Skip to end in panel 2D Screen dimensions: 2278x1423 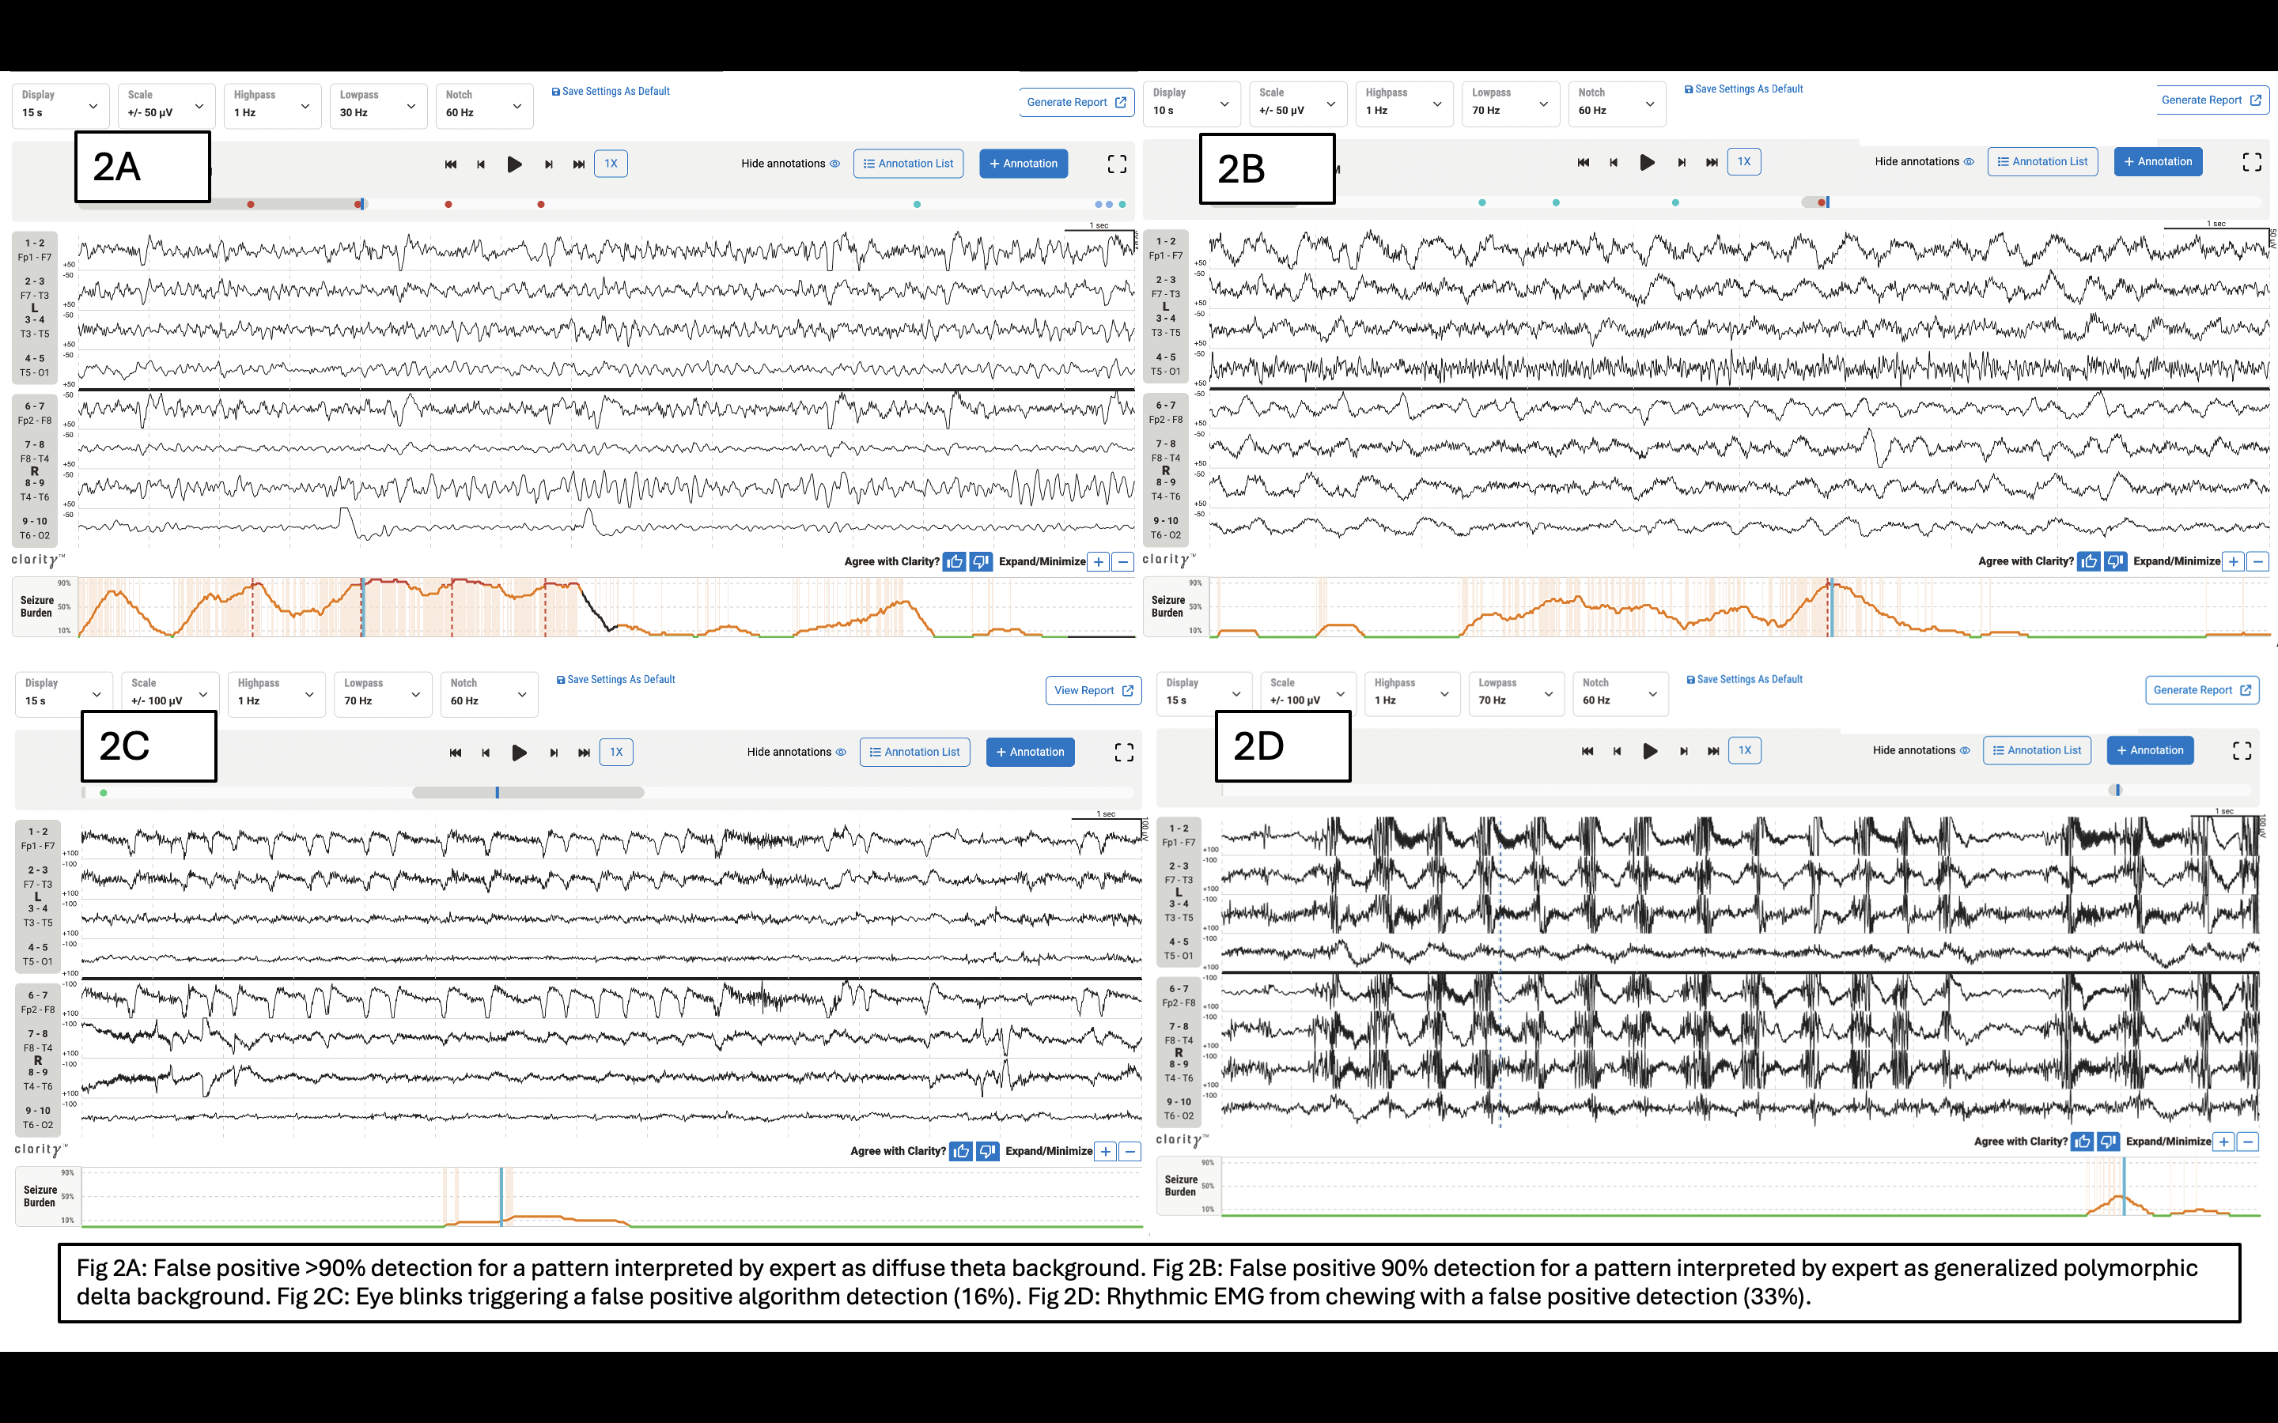1713,751
